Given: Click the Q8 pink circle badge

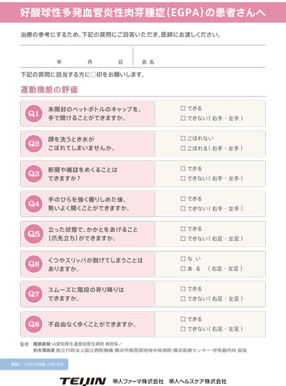Looking at the screenshot, I should pos(34,324).
